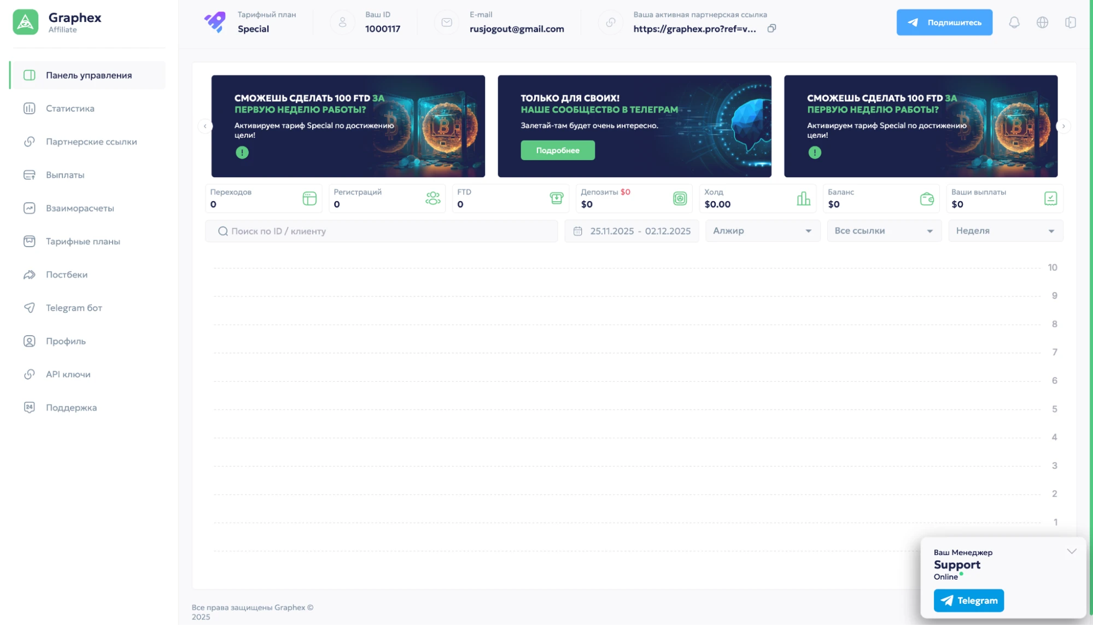Open API ключи page

click(88, 375)
